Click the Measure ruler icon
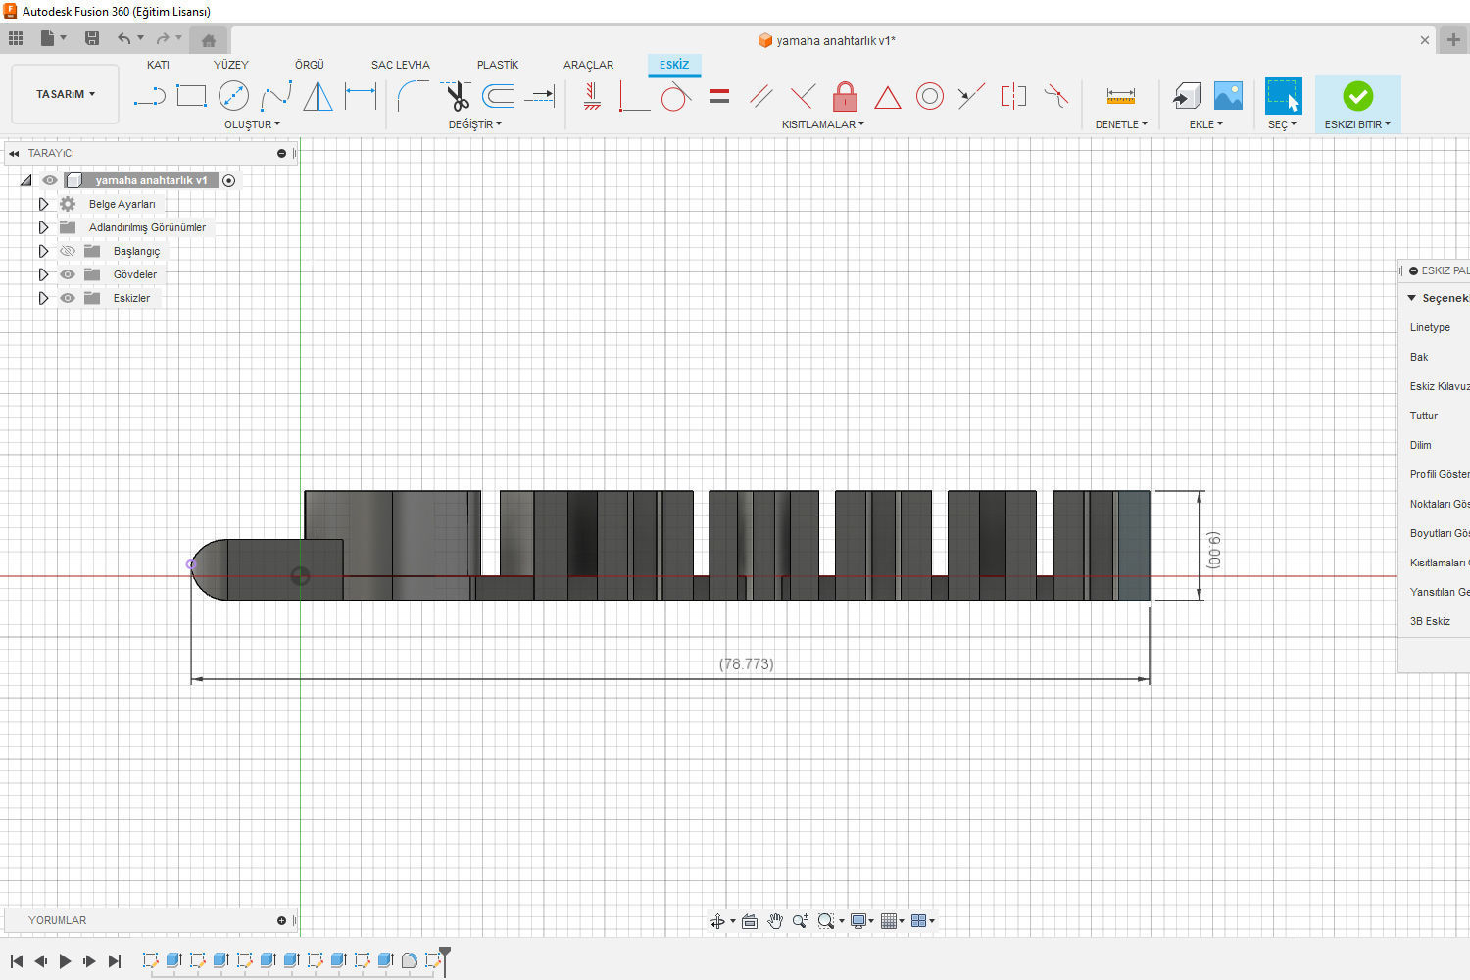The height and width of the screenshot is (980, 1470). (1120, 96)
